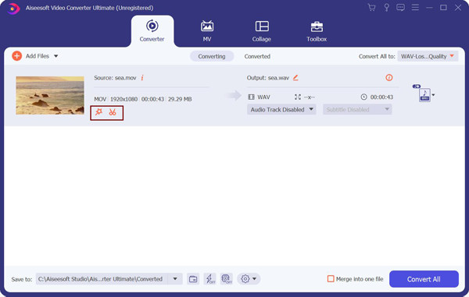Click the sea.mov video thumbnail
This screenshot has width=469, height=297.
coord(50,95)
